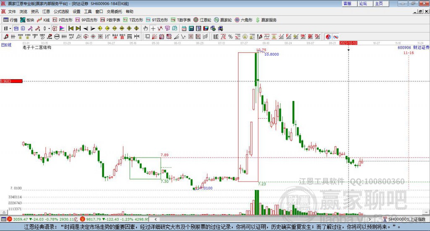Open the 公式选股 menu

point(61,11)
